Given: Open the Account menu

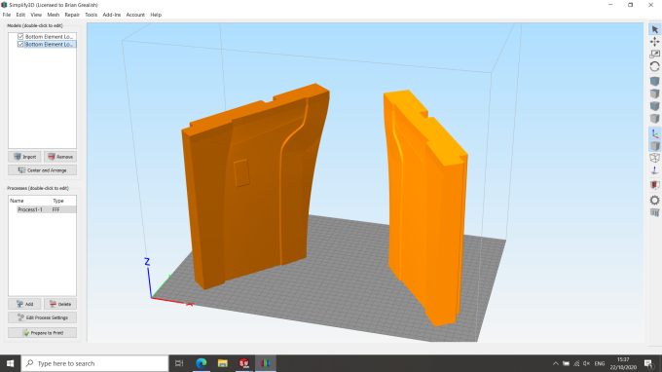Looking at the screenshot, I should point(135,15).
